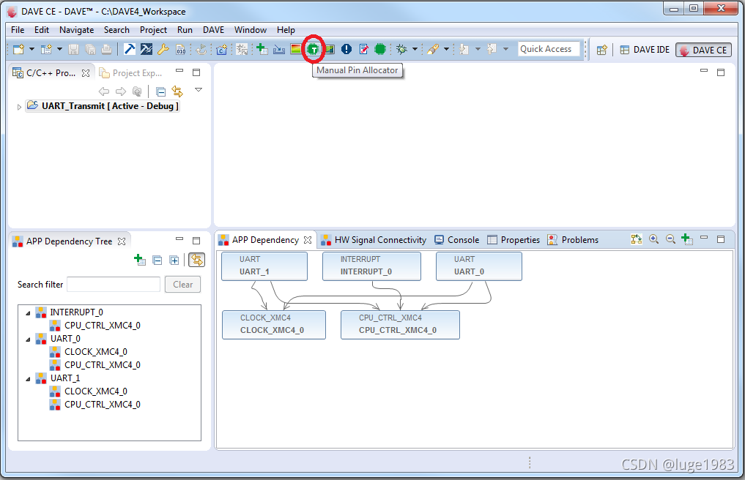
Task: Collapse the UART_1 tree node
Action: (28, 379)
